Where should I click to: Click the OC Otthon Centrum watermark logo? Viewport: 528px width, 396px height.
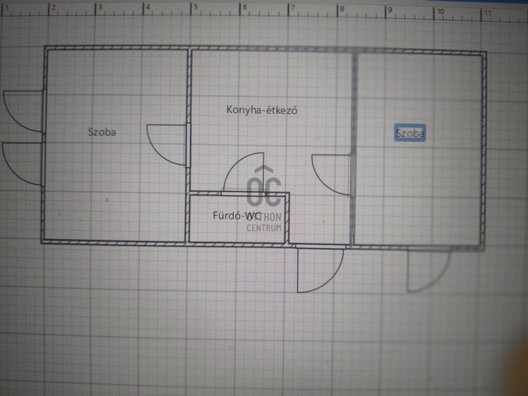coord(264,200)
